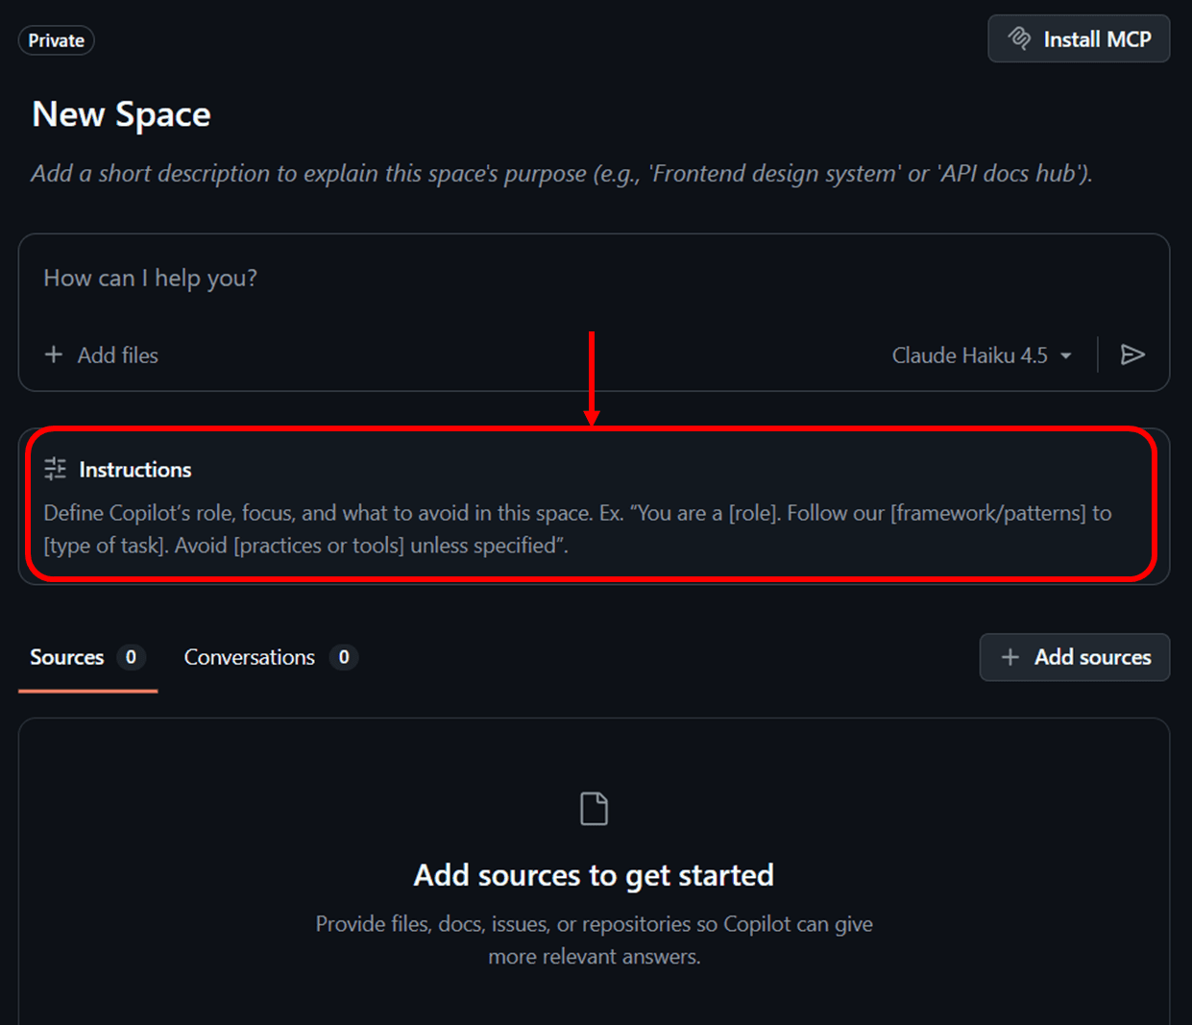Image resolution: width=1192 pixels, height=1025 pixels.
Task: Click the Add sources button
Action: pyautogui.click(x=1074, y=657)
